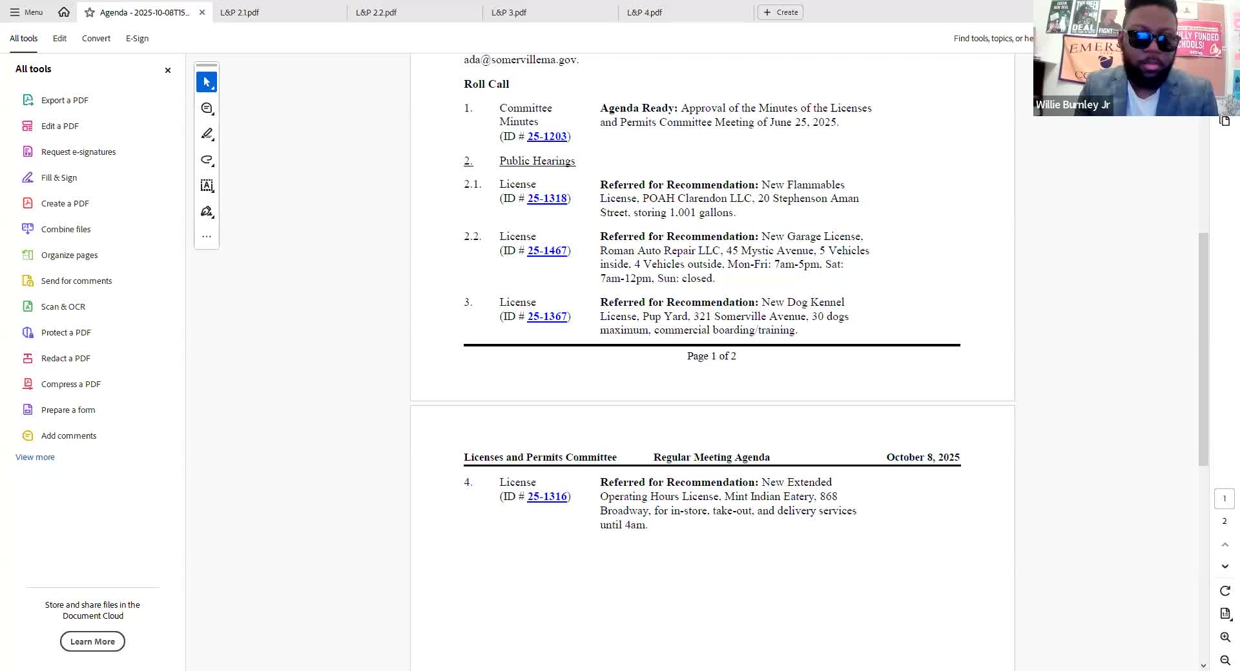Viewport: 1240px width, 671px height.
Task: Click the Learn More button
Action: click(92, 641)
